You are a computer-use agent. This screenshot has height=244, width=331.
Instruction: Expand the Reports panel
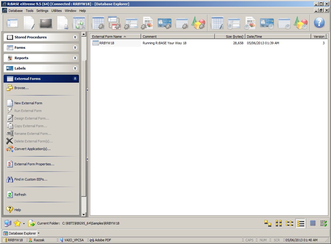point(75,58)
